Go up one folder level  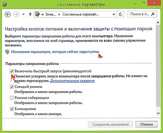(30, 14)
